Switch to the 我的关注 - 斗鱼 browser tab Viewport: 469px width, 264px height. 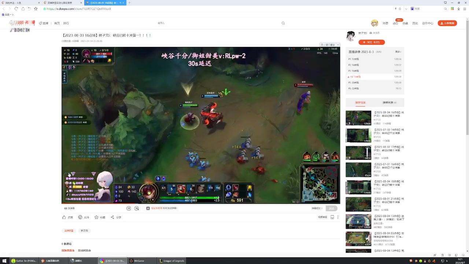20,3
